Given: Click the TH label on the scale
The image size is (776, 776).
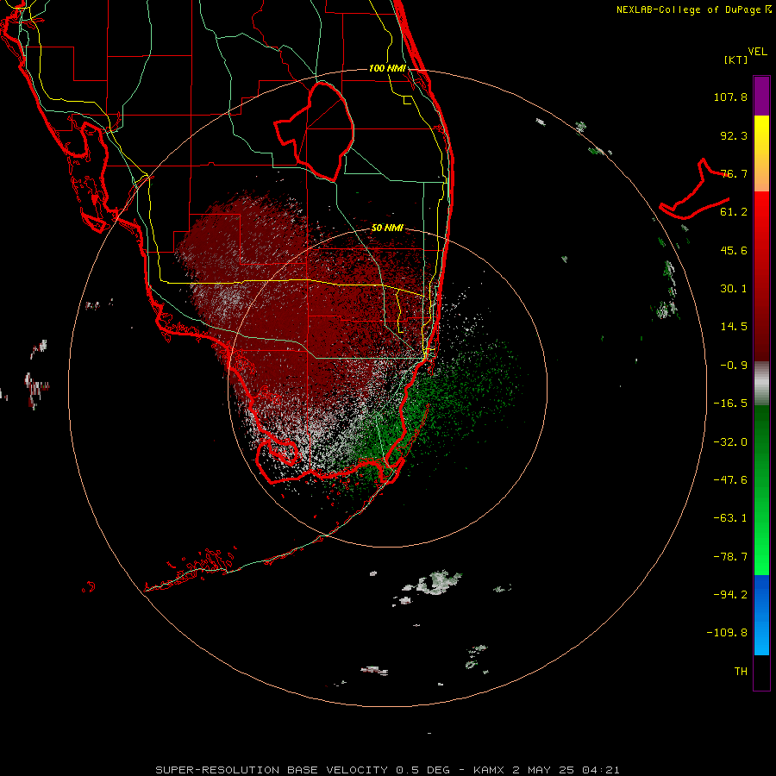Looking at the screenshot, I should [x=741, y=671].
